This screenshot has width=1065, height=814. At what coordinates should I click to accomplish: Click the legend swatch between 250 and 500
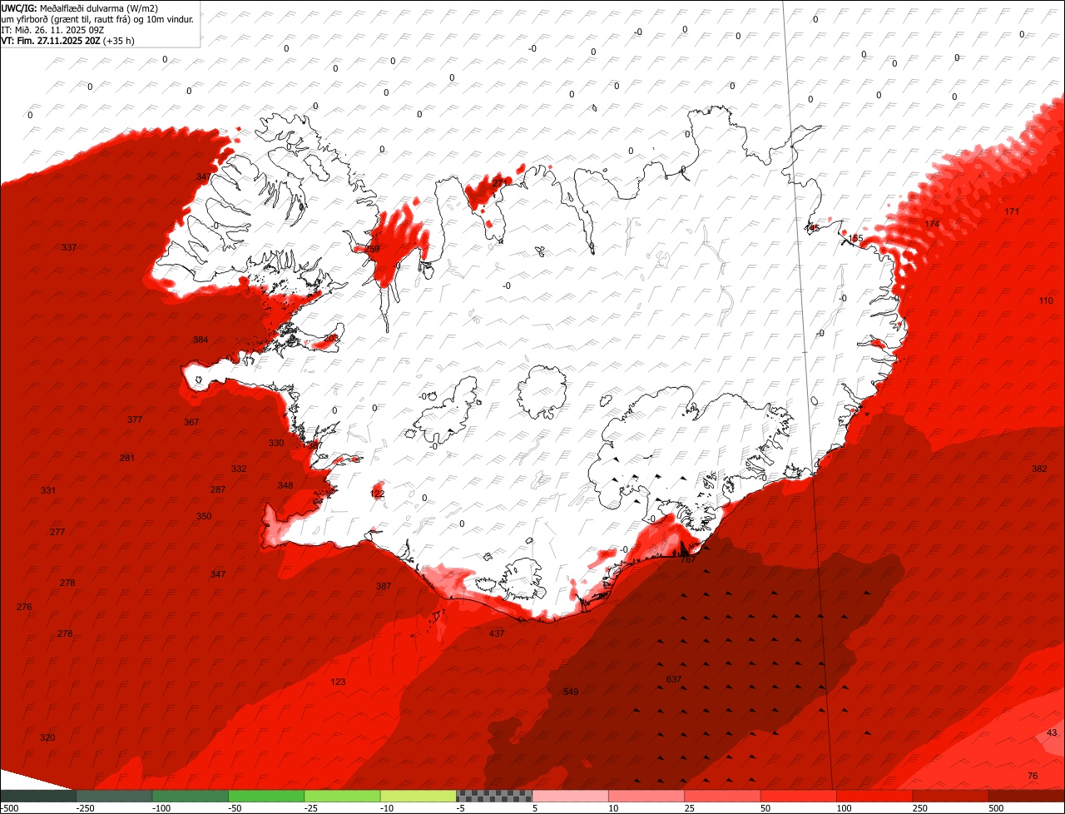[950, 796]
